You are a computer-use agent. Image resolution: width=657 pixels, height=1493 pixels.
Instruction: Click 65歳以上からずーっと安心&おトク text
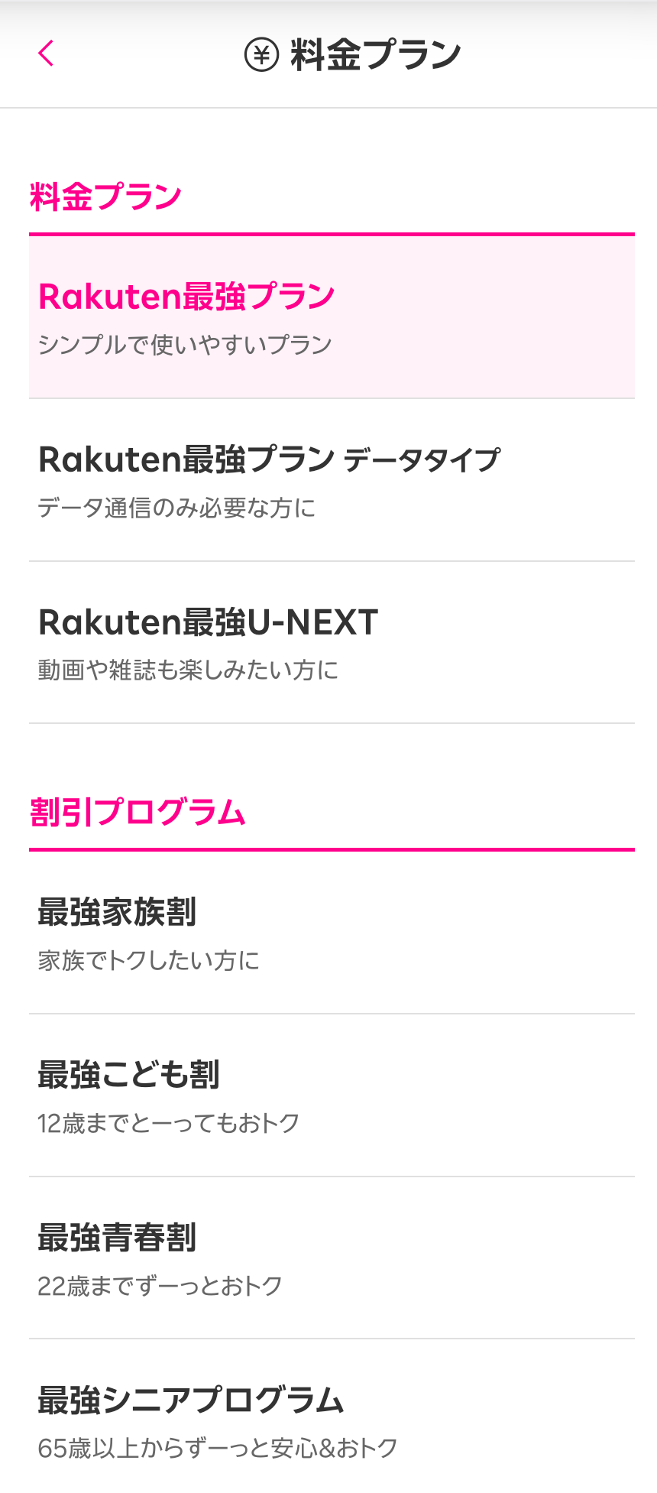218,1449
